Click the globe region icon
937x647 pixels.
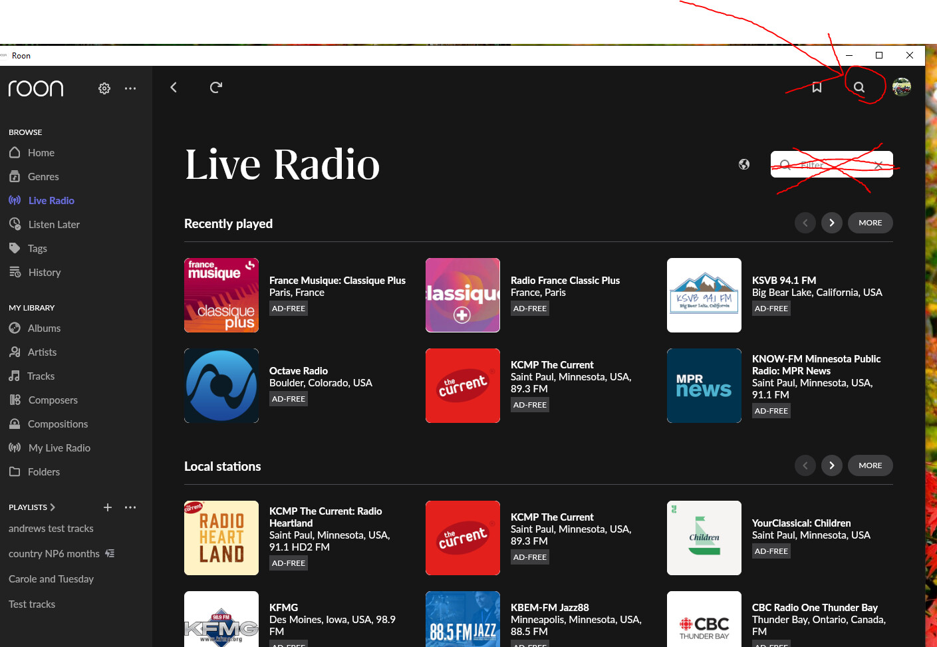[744, 164]
